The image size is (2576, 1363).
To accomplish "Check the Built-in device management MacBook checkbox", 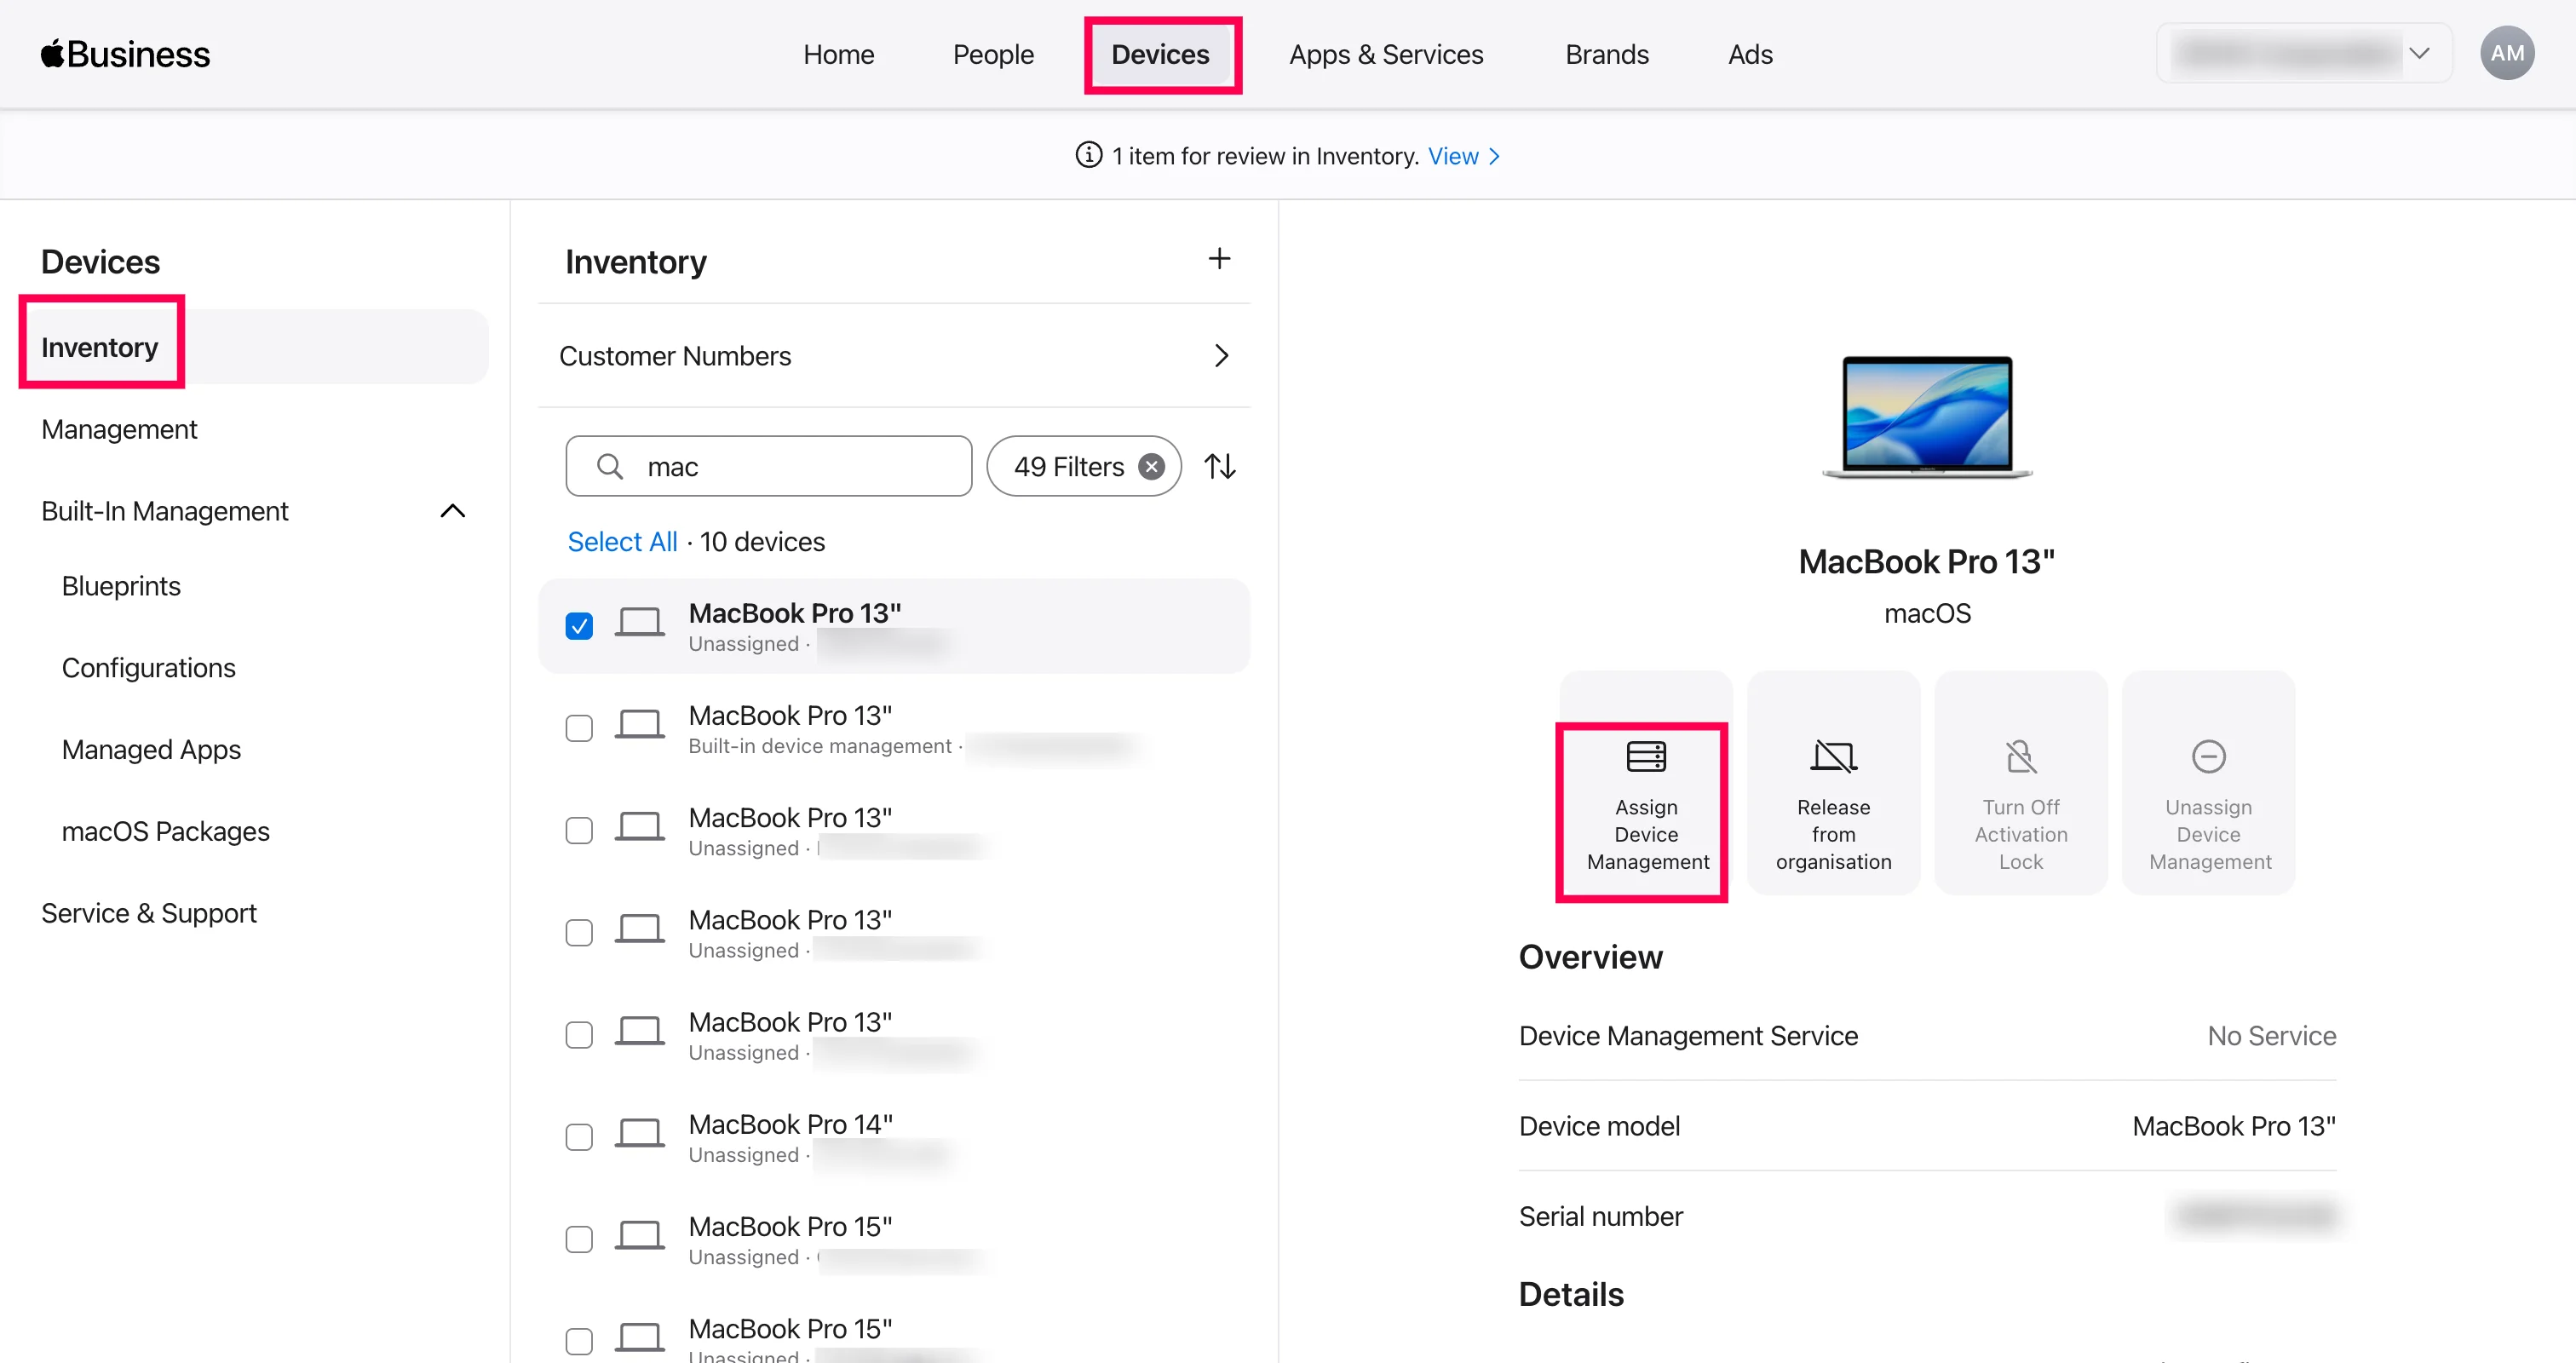I will point(579,728).
